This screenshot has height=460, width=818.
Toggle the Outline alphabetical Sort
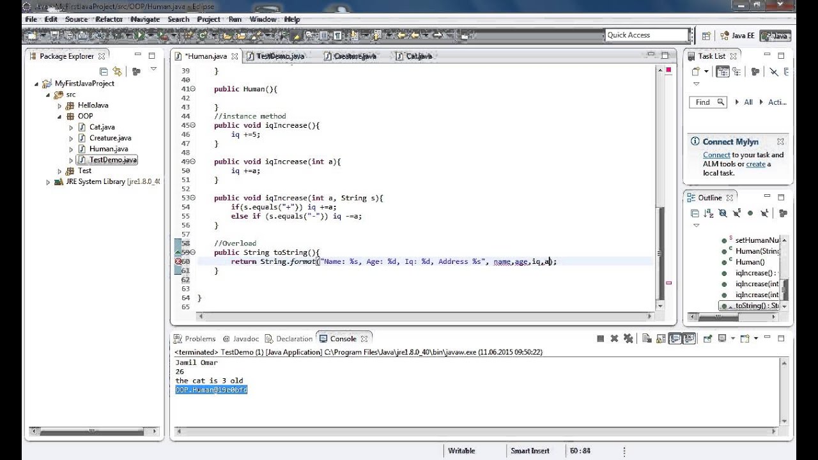pos(708,213)
